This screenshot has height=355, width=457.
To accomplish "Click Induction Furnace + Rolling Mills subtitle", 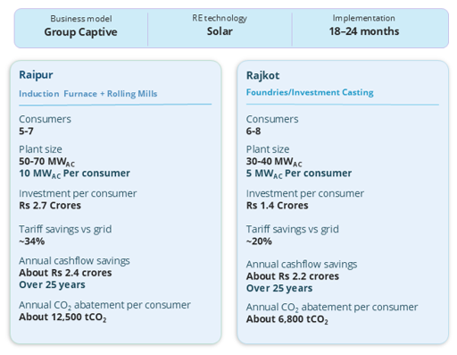I will coord(88,94).
